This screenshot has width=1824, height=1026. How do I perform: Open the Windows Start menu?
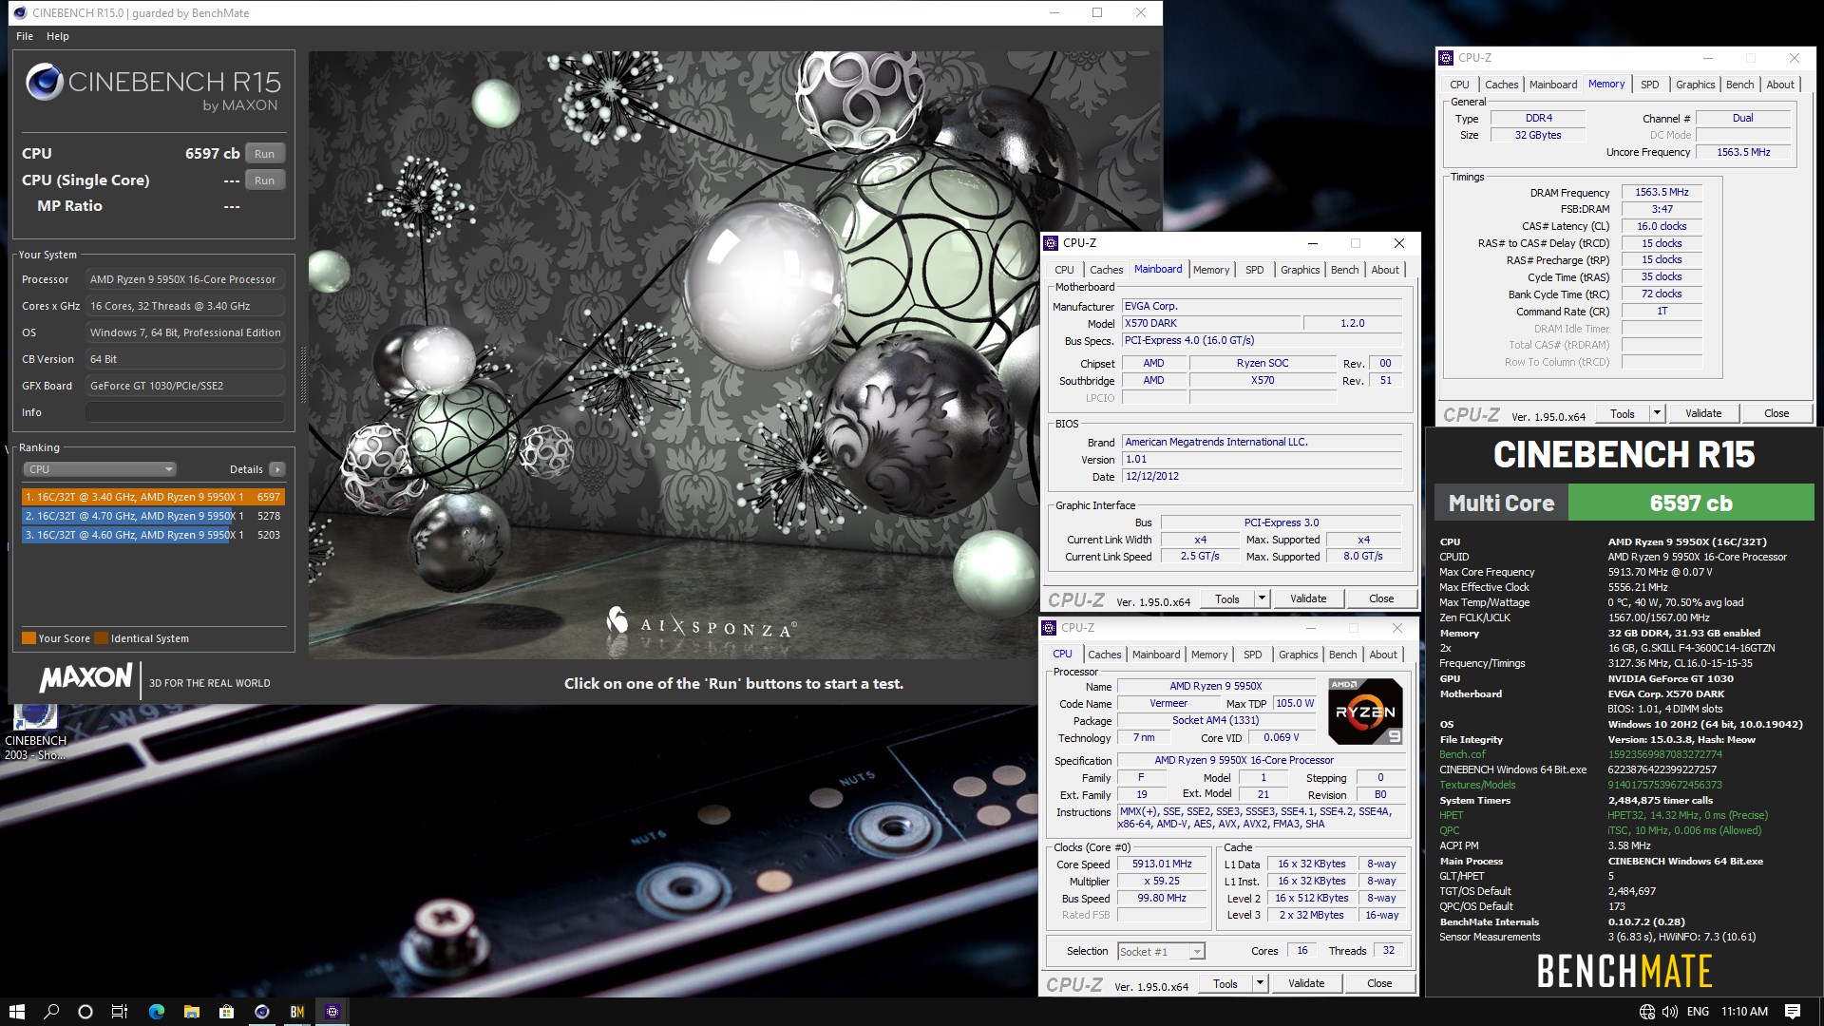[x=16, y=1012]
